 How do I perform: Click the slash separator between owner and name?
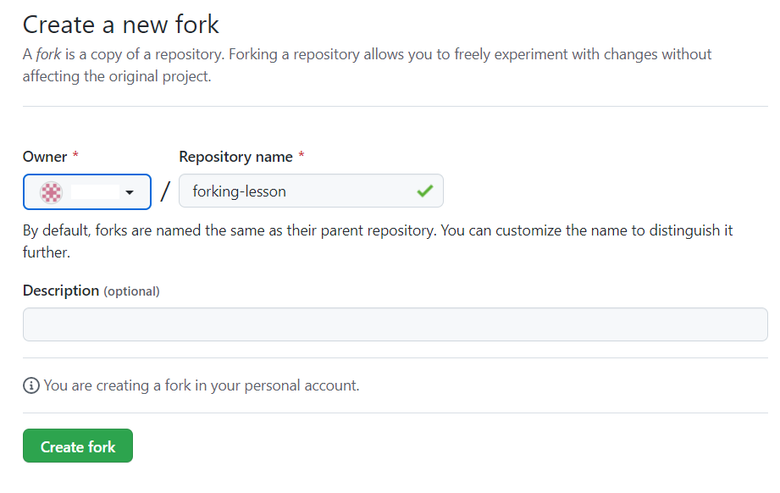(x=165, y=192)
